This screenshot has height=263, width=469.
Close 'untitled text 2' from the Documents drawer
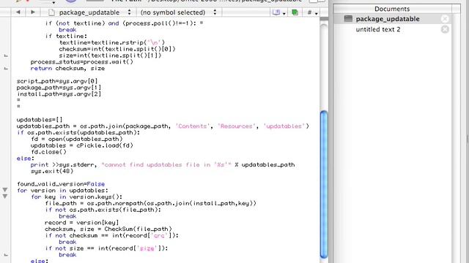445,29
